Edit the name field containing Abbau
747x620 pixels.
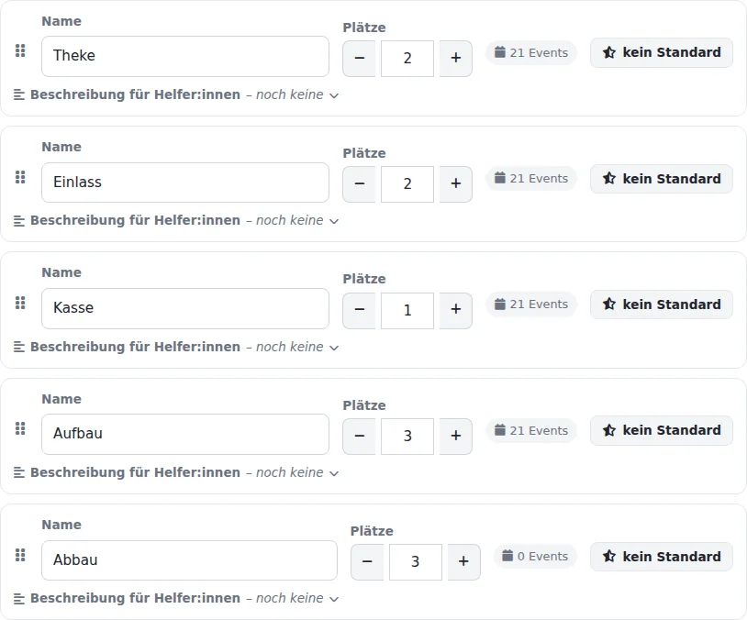click(x=189, y=560)
